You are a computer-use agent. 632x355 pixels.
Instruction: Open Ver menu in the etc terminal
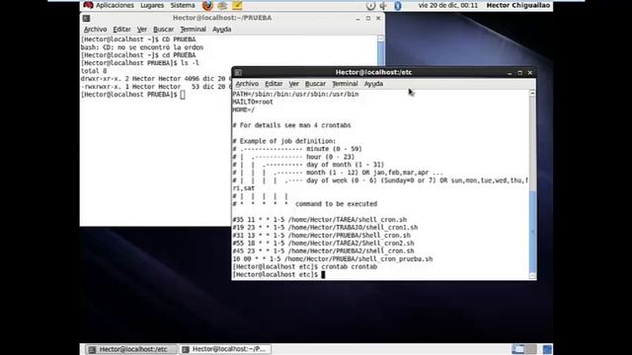[294, 84]
